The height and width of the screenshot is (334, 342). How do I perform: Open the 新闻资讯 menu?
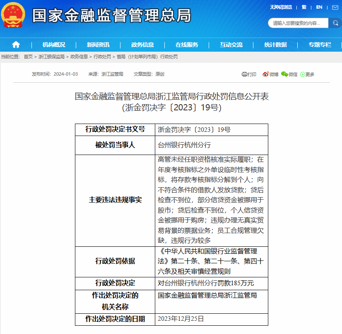click(98, 45)
